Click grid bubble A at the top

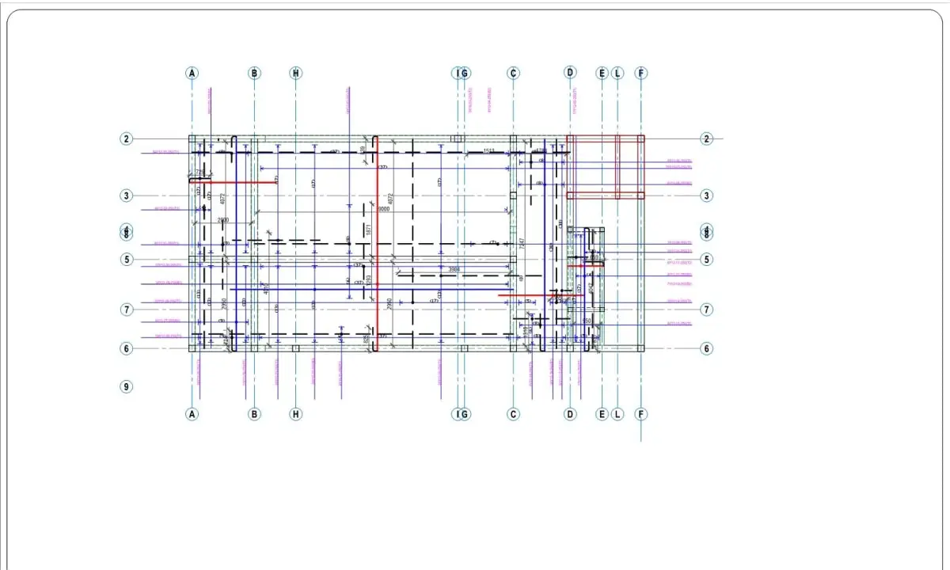(192, 73)
